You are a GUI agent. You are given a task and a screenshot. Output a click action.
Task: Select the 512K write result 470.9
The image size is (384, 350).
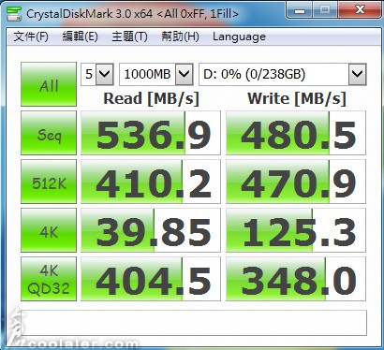[x=296, y=182]
